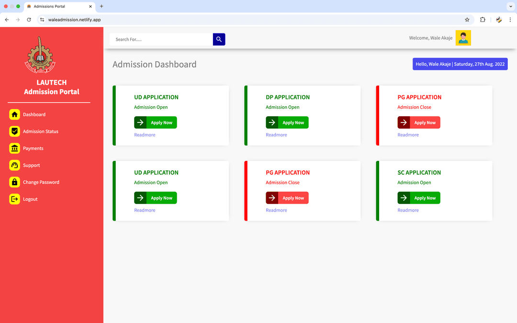This screenshot has width=517, height=323.
Task: Open the browser Extensions puzzle icon
Action: click(483, 20)
